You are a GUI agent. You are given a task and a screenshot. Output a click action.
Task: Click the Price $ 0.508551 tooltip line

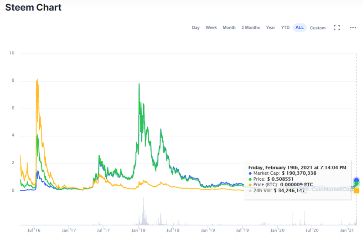[x=271, y=179]
